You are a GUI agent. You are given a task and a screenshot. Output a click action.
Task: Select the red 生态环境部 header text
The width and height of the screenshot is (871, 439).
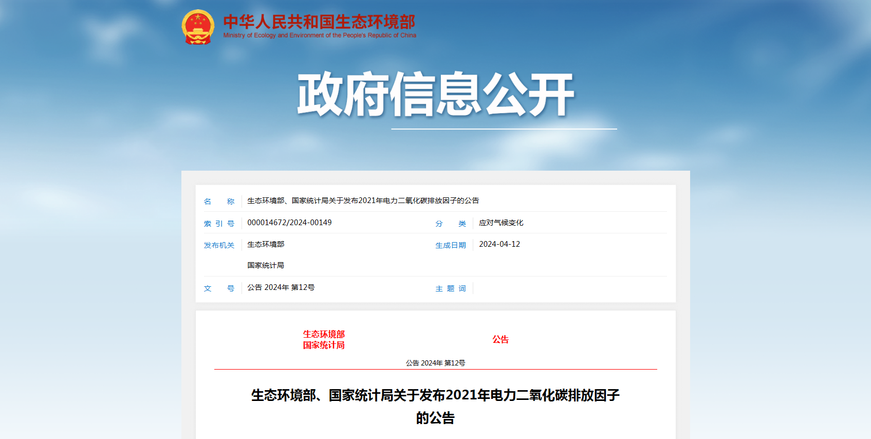point(324,334)
